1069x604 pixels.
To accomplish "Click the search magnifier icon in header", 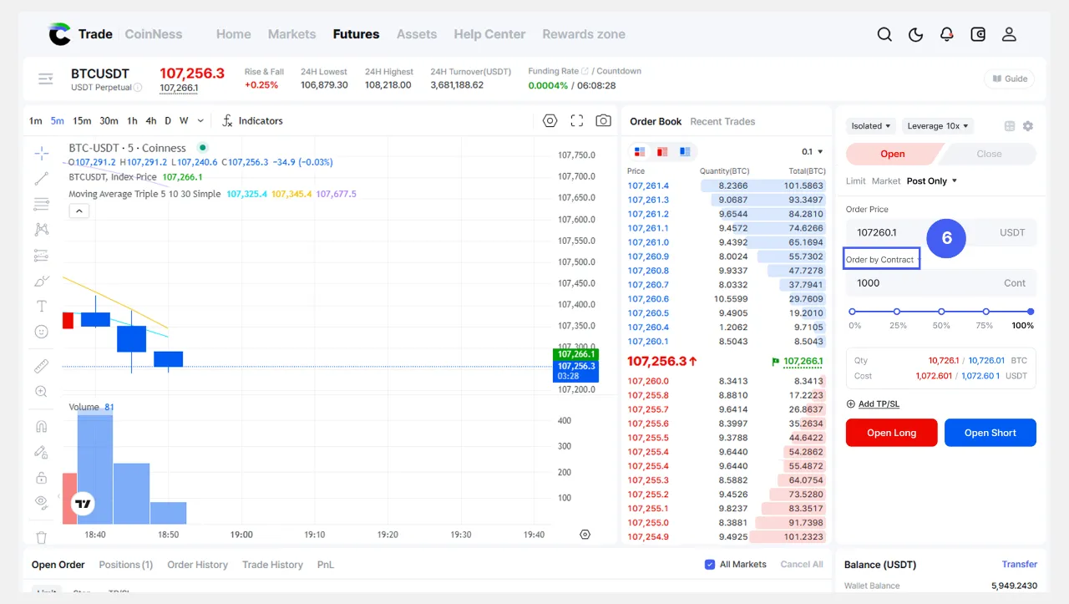I will coord(884,34).
